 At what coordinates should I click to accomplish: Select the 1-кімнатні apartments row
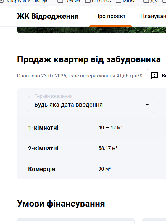click(x=92, y=128)
